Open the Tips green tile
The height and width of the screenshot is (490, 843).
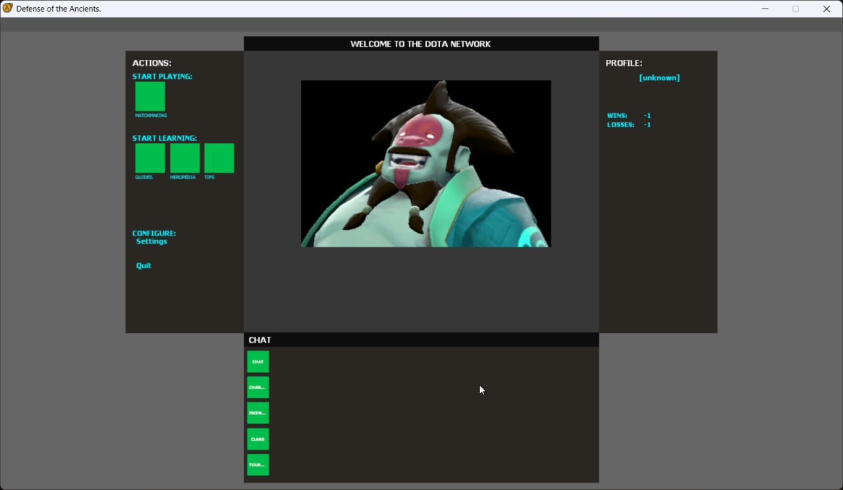tap(219, 158)
